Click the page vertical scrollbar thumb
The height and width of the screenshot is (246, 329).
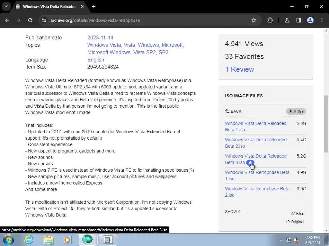click(x=326, y=124)
